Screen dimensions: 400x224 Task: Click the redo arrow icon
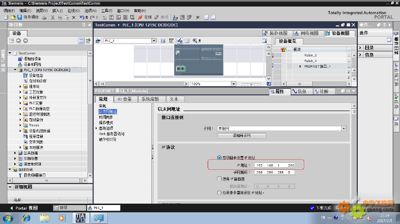(92, 17)
